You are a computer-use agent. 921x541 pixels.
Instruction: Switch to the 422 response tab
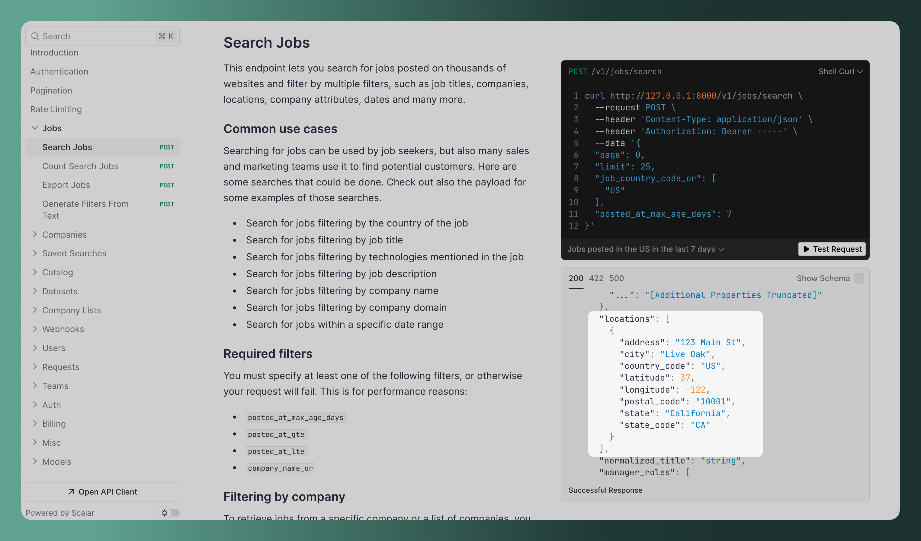coord(596,278)
